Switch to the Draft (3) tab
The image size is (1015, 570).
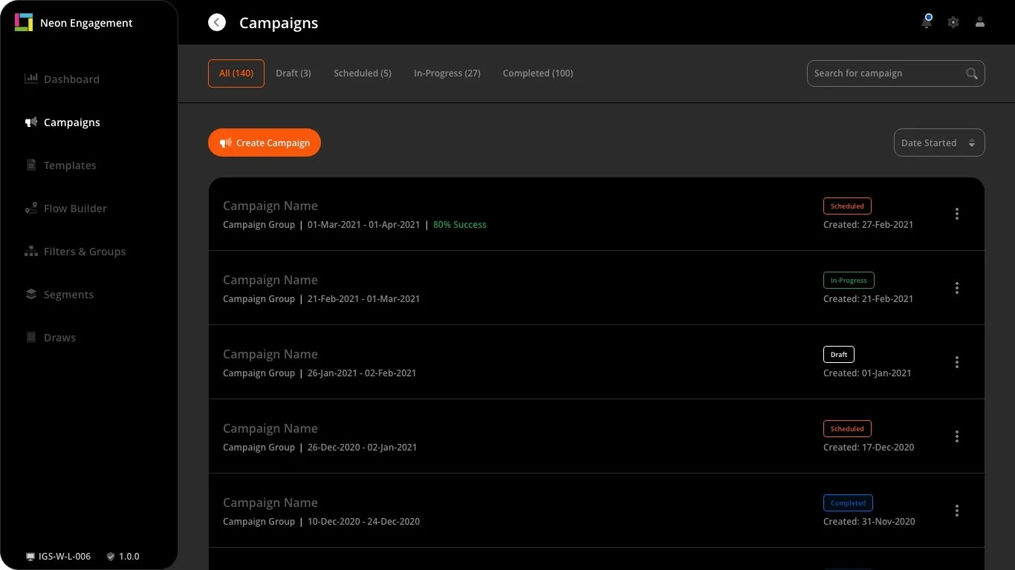coord(294,73)
